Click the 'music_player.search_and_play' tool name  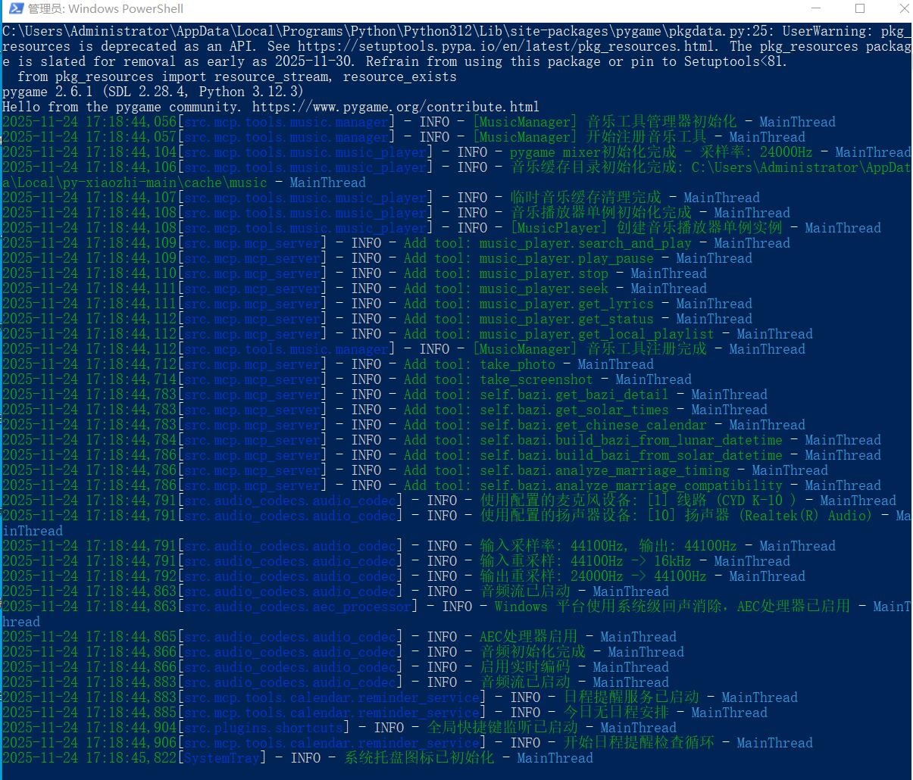tap(585, 243)
